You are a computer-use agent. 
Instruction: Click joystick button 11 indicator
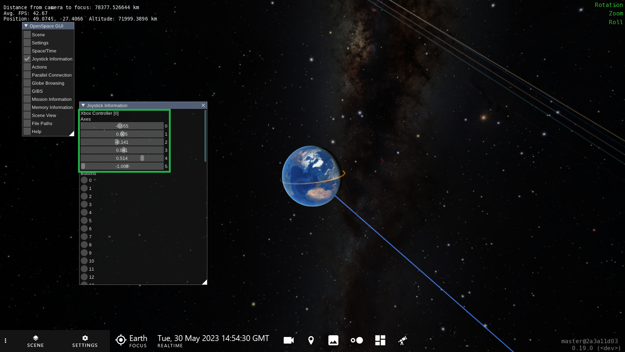coord(84,269)
